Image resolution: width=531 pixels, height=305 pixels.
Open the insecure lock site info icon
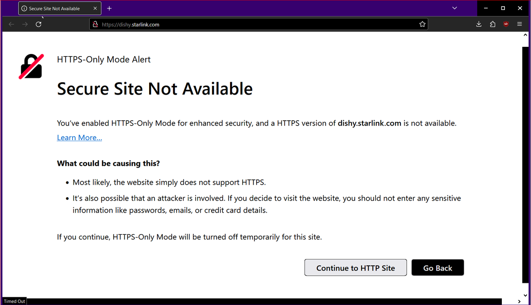coord(95,24)
